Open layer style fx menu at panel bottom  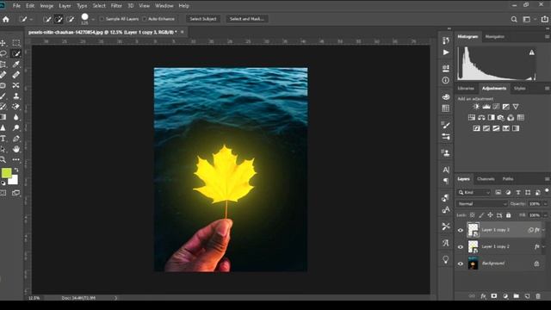483,296
